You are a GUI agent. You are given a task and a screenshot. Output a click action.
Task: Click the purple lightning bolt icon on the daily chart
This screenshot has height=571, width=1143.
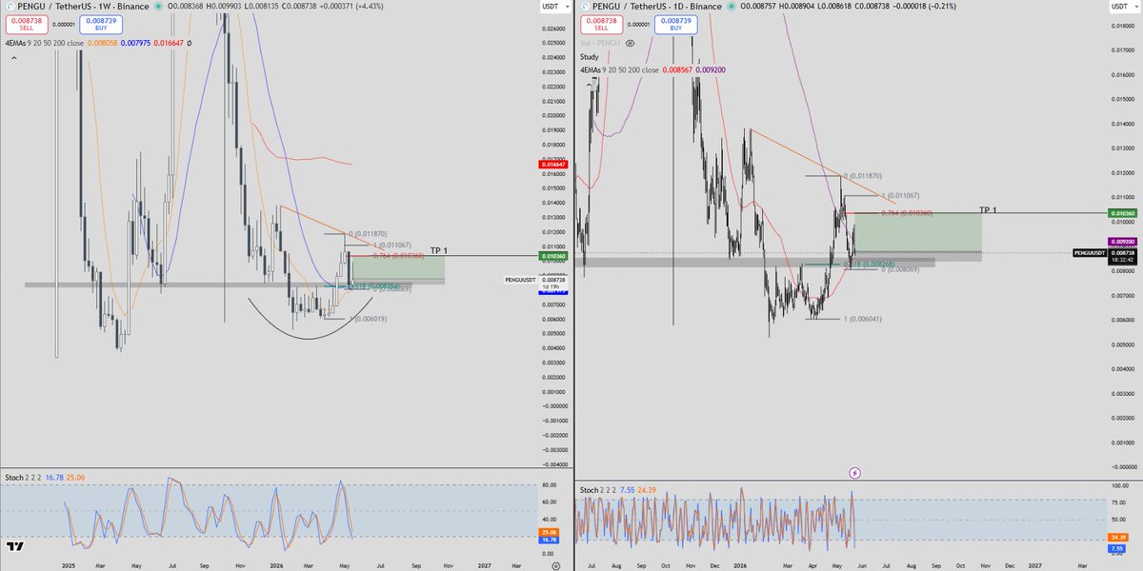(x=854, y=472)
